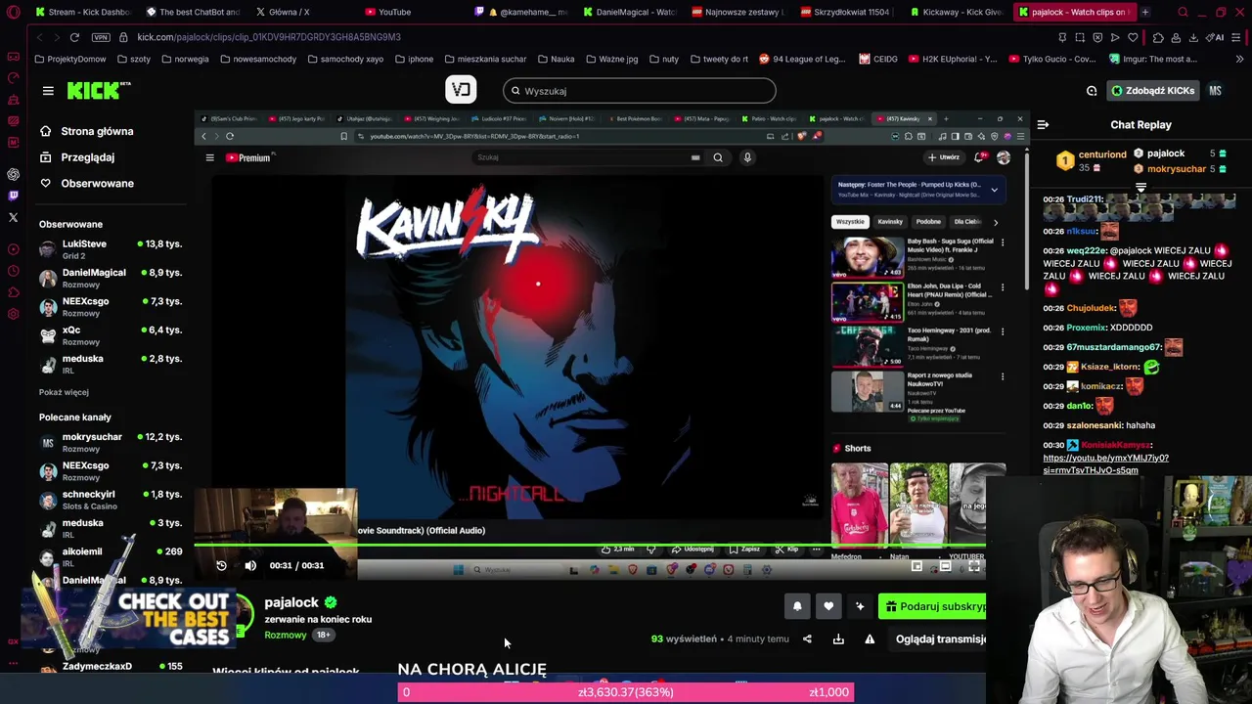The height and width of the screenshot is (704, 1252).
Task: Open meduska under Obserwowane list
Action: 110,364
